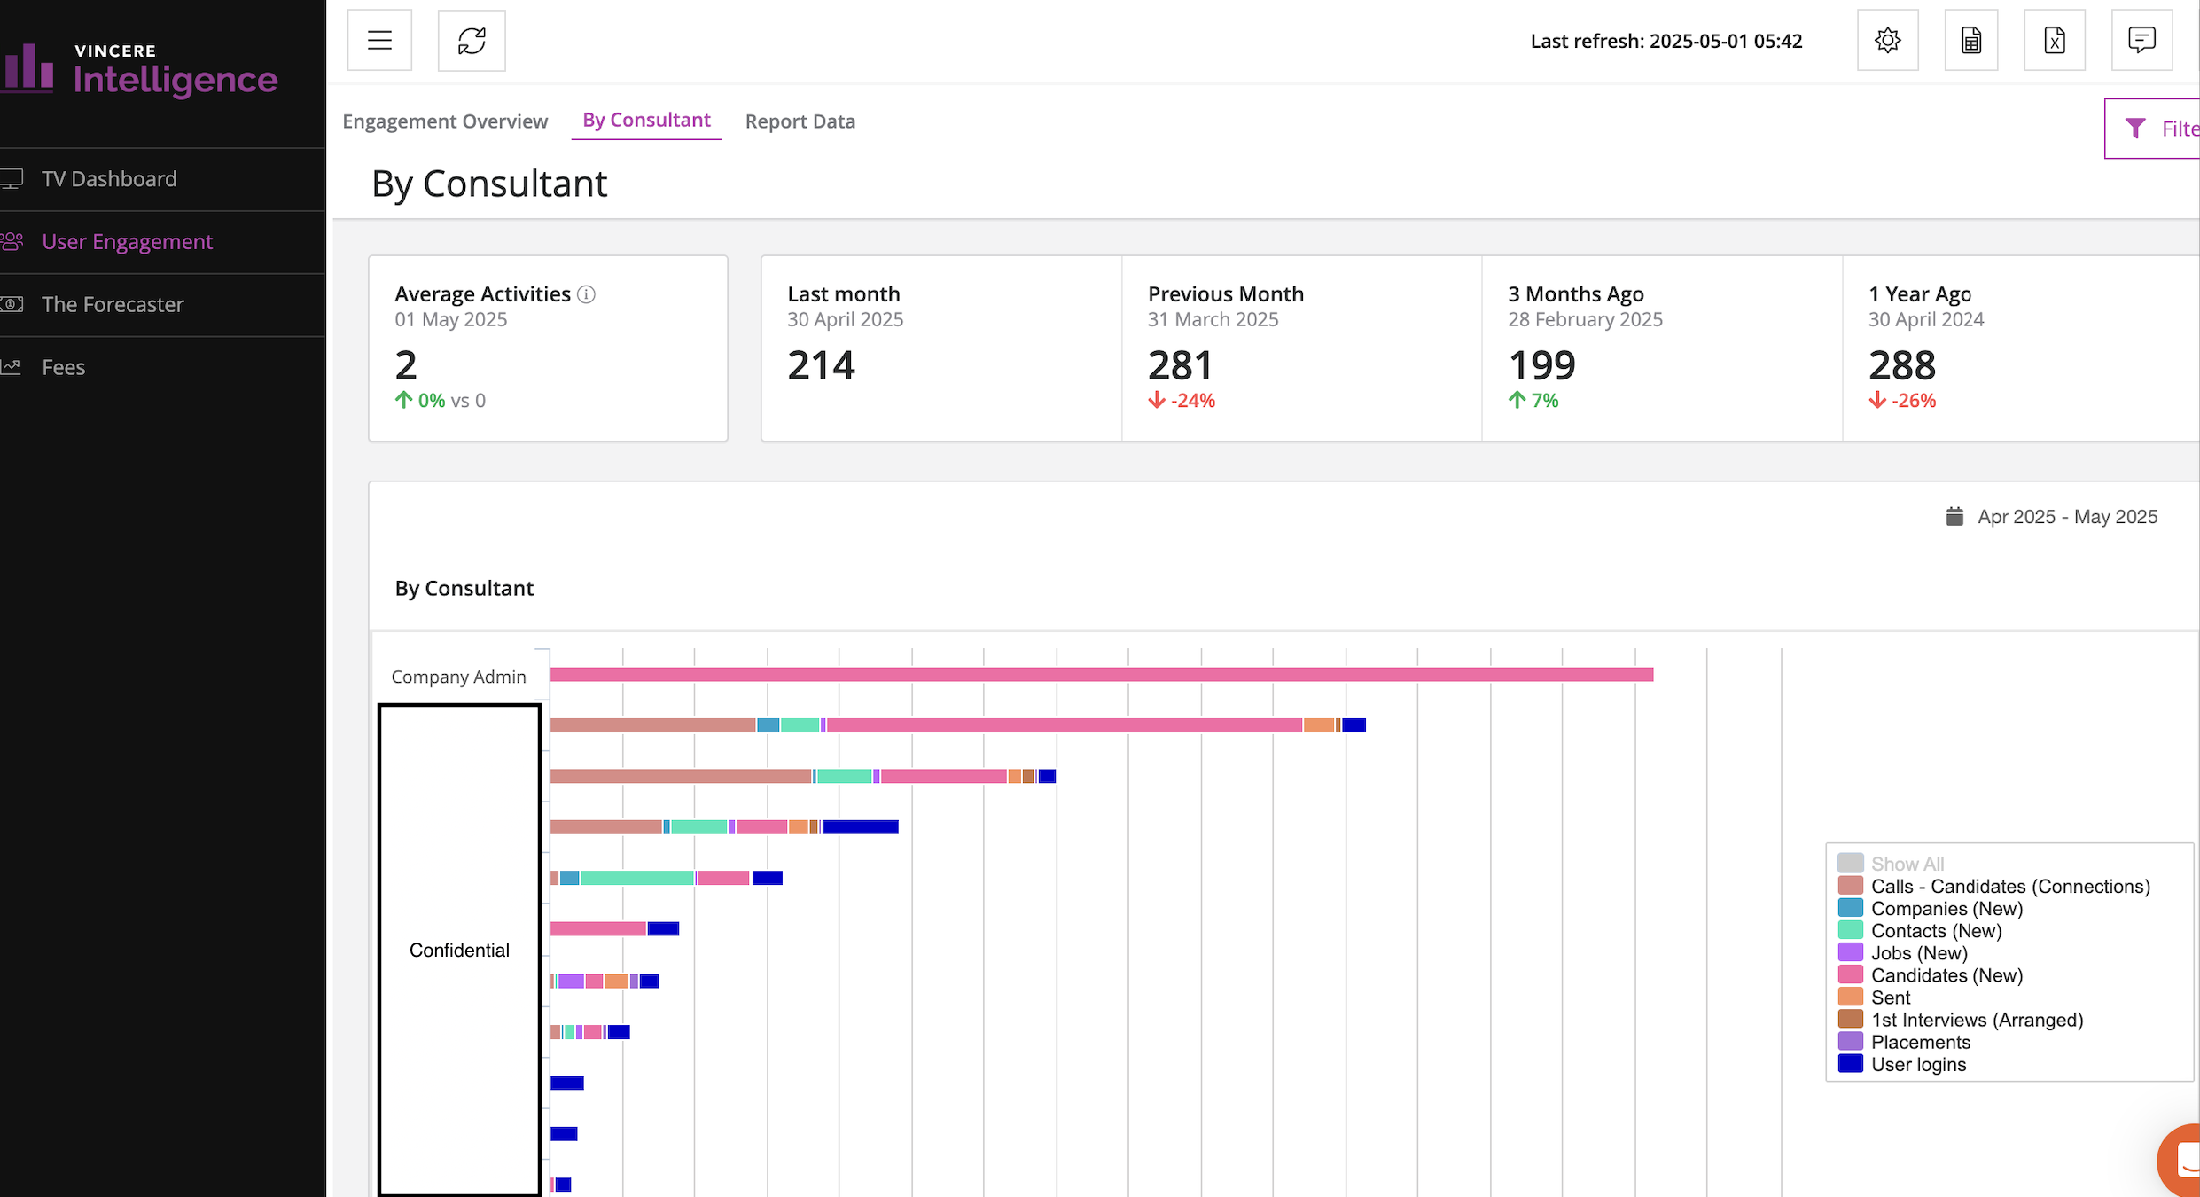
Task: Open The Forecaster in sidebar
Action: [x=113, y=304]
